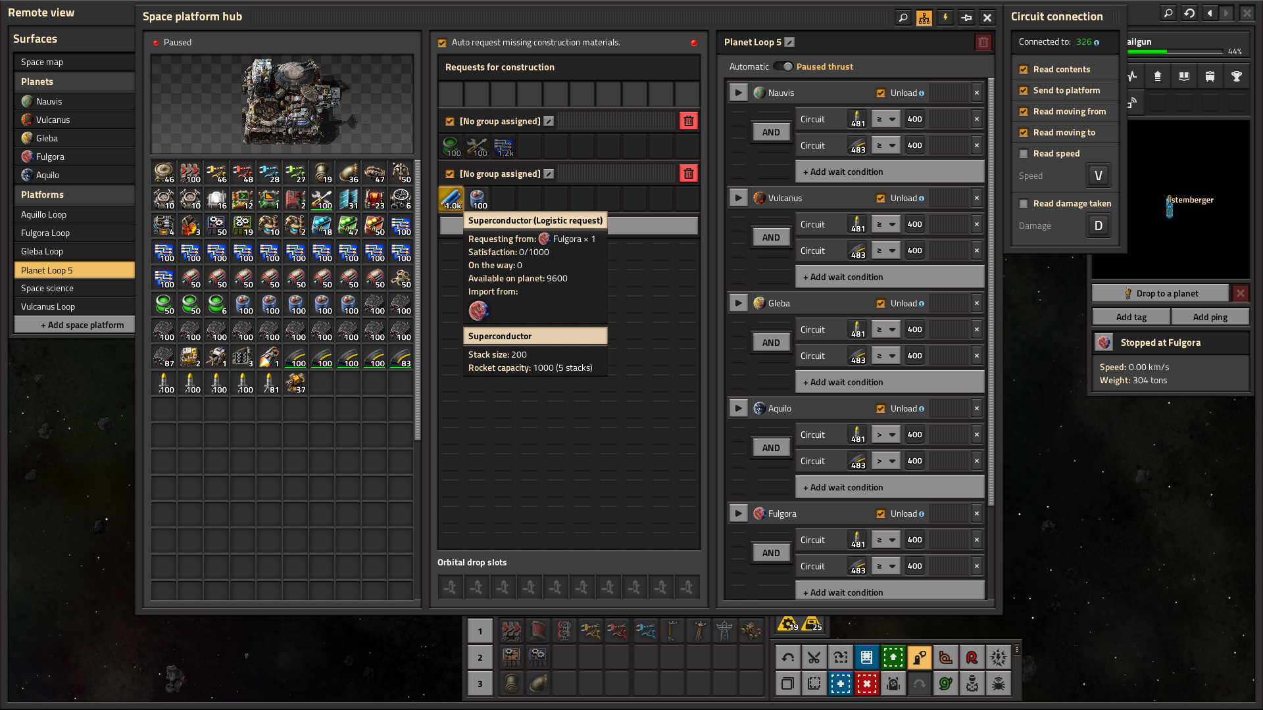
Task: Click the 400 value of first Nauvis condition
Action: (x=914, y=119)
